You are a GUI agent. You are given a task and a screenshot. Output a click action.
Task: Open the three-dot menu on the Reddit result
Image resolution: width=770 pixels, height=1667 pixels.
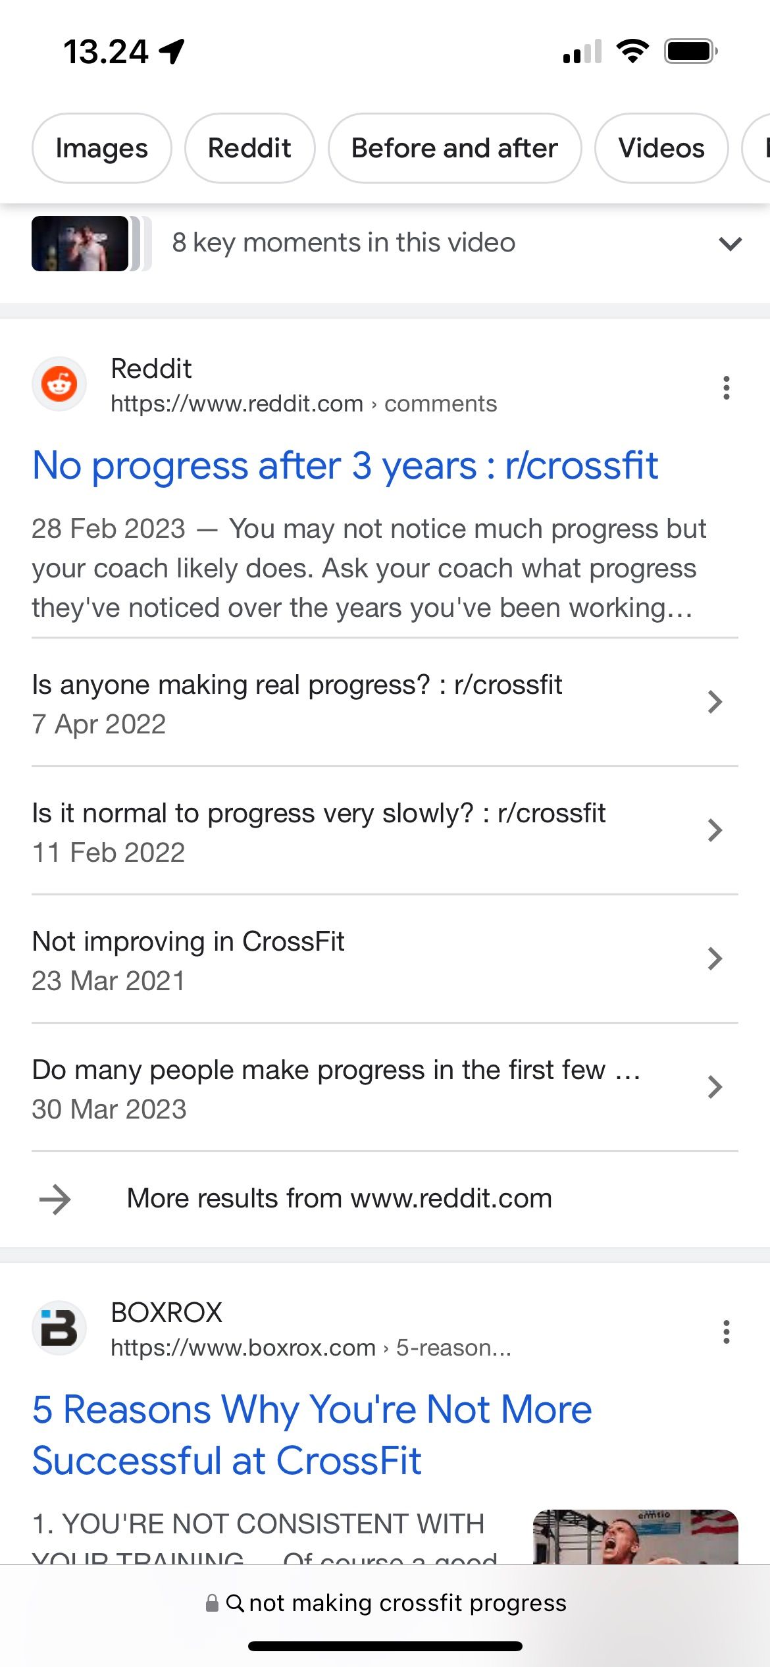(x=726, y=388)
